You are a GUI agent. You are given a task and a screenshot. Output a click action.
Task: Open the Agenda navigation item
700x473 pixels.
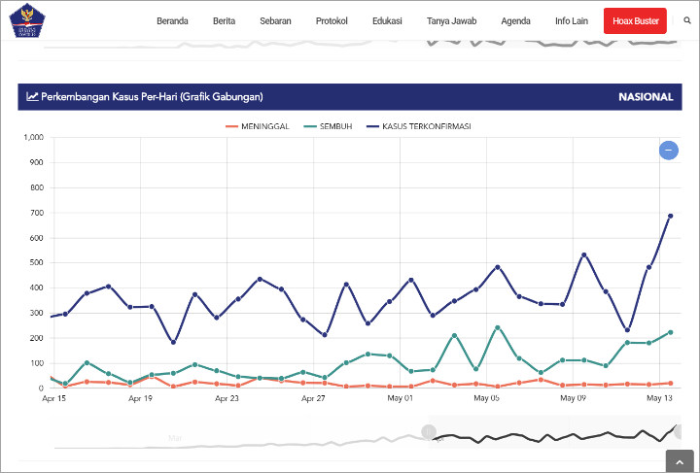(515, 21)
